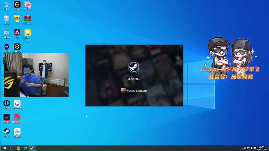Click the microphone icon in system tray

coord(252,148)
